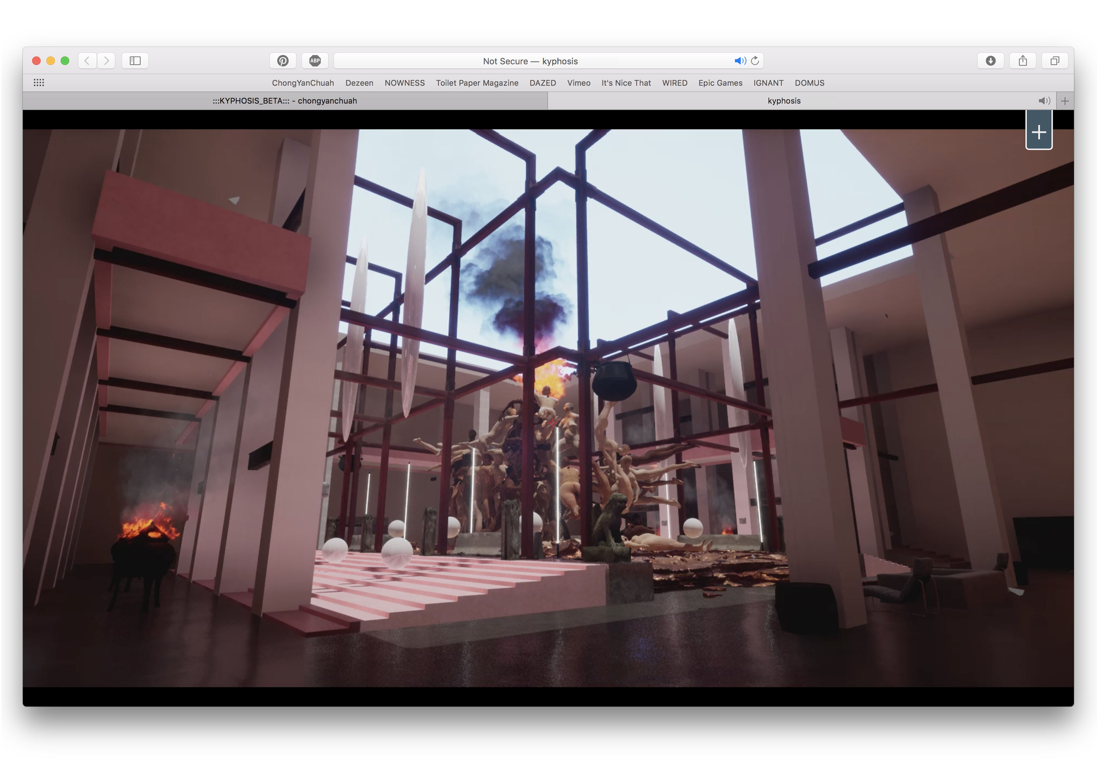Go back with the Safari back arrow
This screenshot has height=764, width=1097.
point(88,61)
